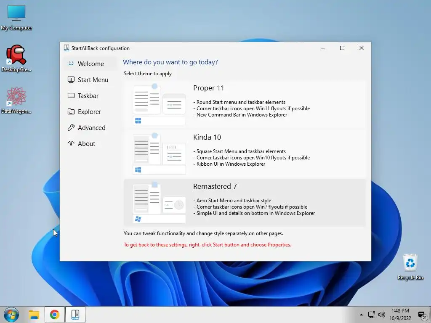431x323 pixels.
Task: Open the Windows 7 Start orb
Action: [11, 315]
